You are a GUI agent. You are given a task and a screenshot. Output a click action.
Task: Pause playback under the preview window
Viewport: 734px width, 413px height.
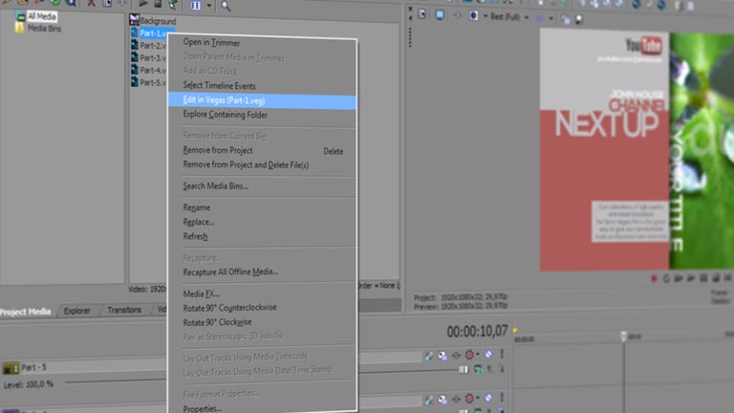tap(703, 278)
